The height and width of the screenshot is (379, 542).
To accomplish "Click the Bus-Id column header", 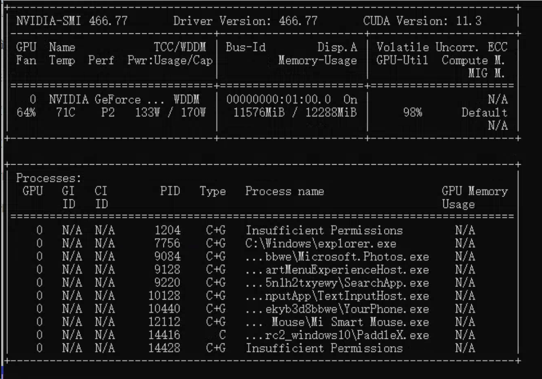I will tap(246, 47).
